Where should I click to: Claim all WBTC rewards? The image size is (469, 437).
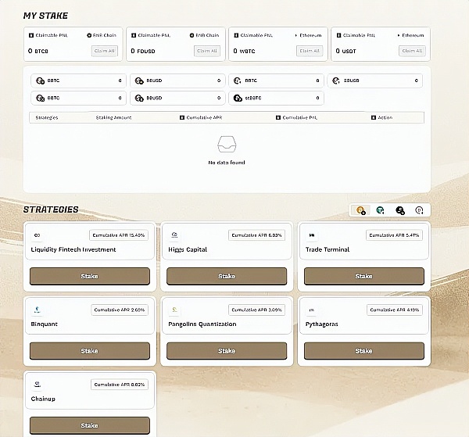(x=310, y=51)
